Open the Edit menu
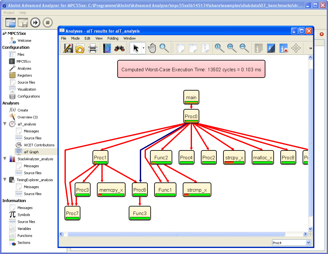This screenshot has width=328, height=254. click(87, 38)
